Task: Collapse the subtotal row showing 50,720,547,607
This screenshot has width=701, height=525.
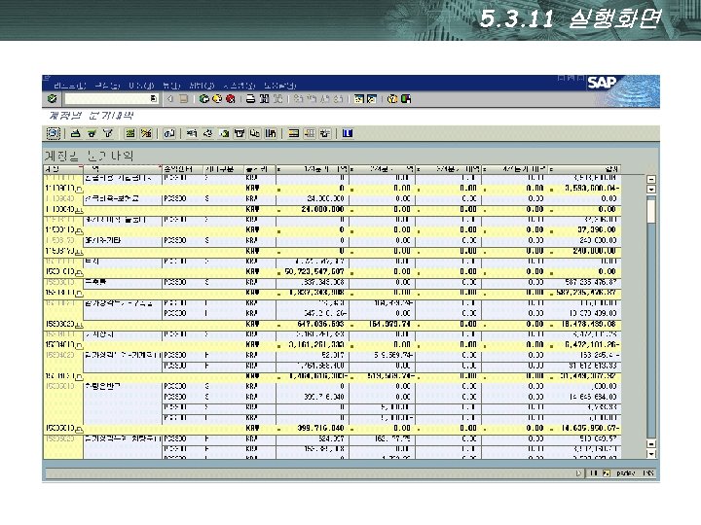Action: [80, 273]
